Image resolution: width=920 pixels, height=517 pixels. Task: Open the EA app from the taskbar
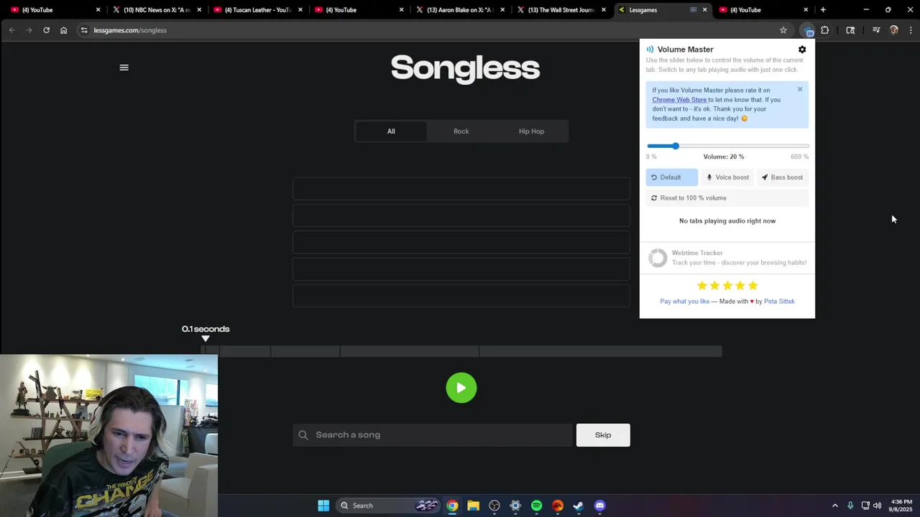click(558, 506)
